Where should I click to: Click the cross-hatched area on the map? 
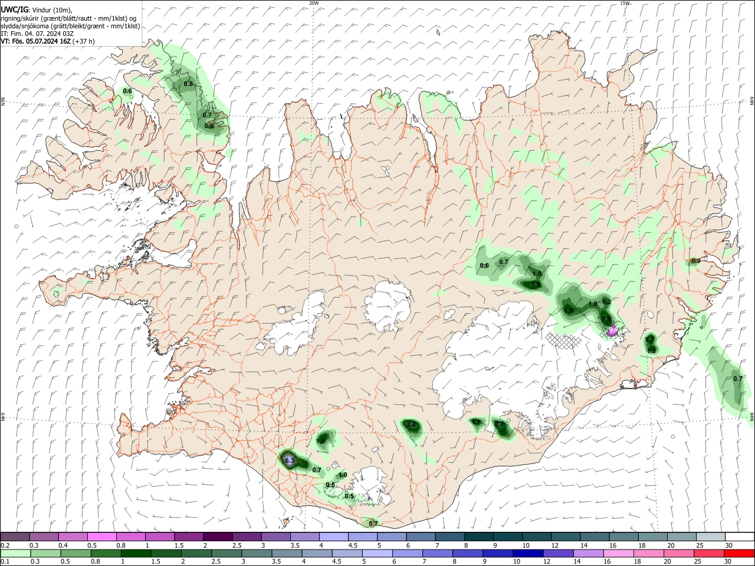[x=563, y=341]
